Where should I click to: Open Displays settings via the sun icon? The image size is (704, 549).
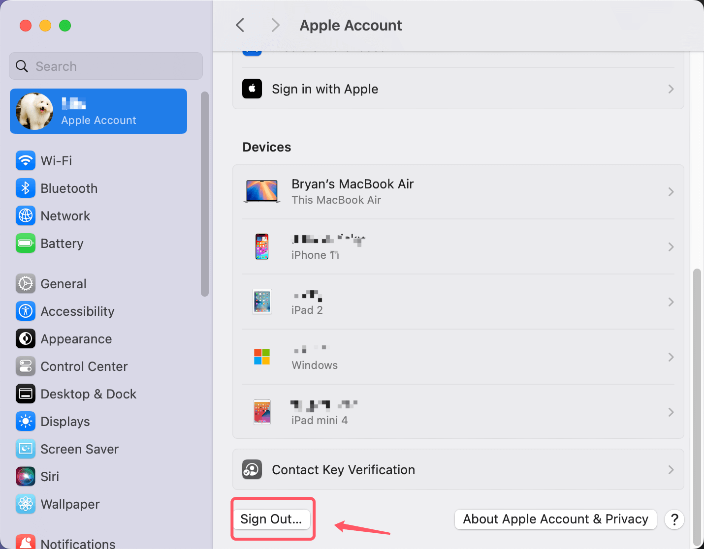tap(26, 421)
